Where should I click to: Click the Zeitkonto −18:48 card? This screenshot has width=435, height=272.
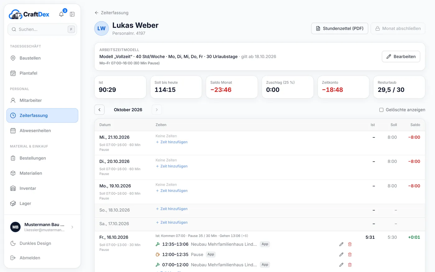point(343,87)
